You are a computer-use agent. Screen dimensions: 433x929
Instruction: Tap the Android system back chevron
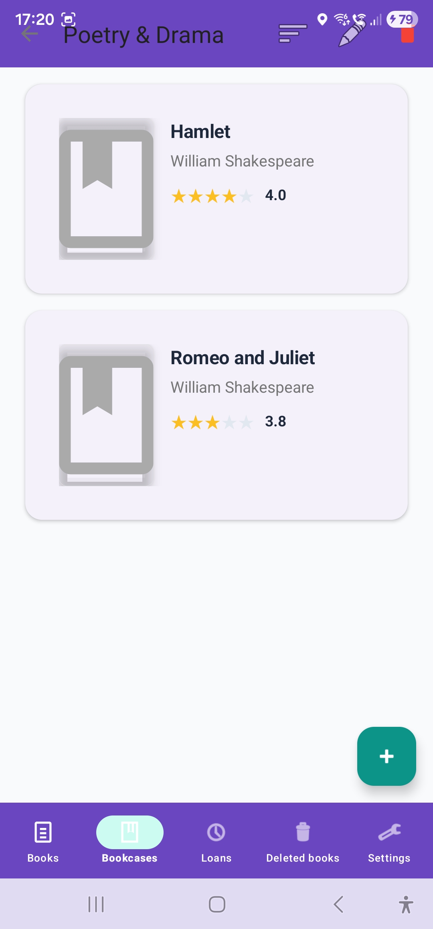click(339, 905)
